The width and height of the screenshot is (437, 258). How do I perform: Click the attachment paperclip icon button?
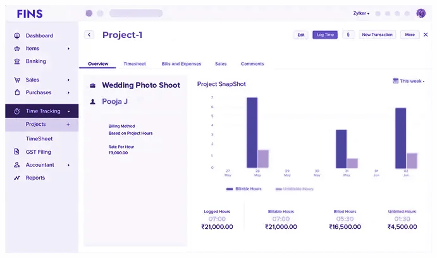pos(348,35)
